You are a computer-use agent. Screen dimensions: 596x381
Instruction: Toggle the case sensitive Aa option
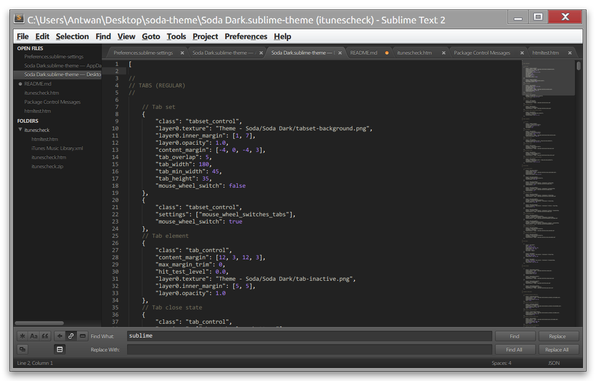pos(33,336)
